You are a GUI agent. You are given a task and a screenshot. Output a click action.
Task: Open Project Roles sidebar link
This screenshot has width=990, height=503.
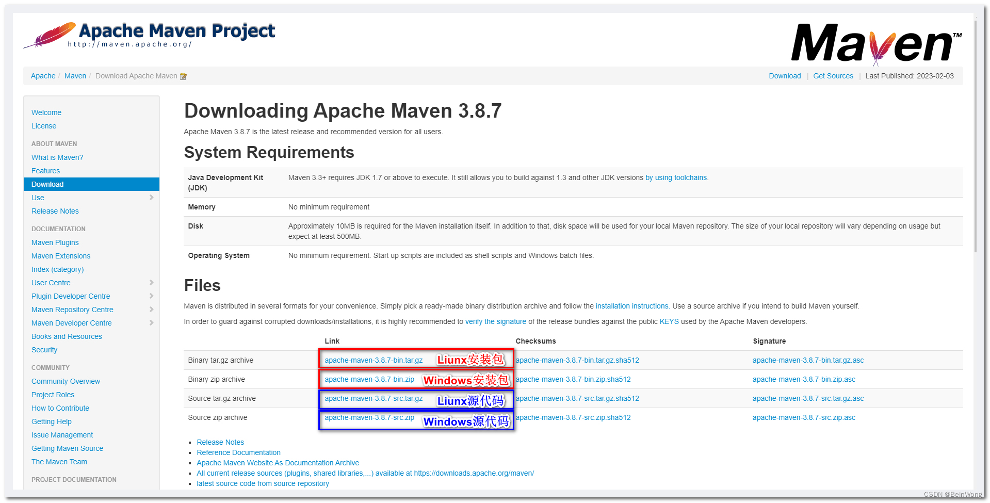pos(53,395)
